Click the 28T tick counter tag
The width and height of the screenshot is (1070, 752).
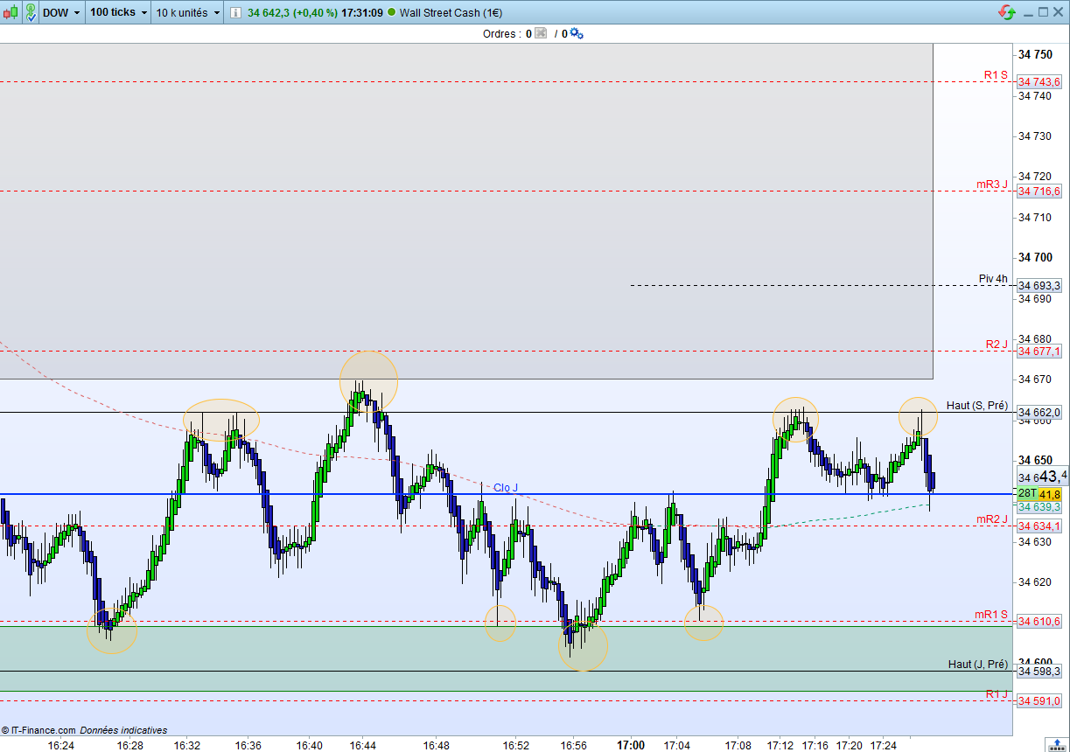(x=1027, y=494)
